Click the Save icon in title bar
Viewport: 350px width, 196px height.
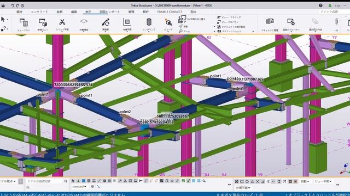click(3, 6)
